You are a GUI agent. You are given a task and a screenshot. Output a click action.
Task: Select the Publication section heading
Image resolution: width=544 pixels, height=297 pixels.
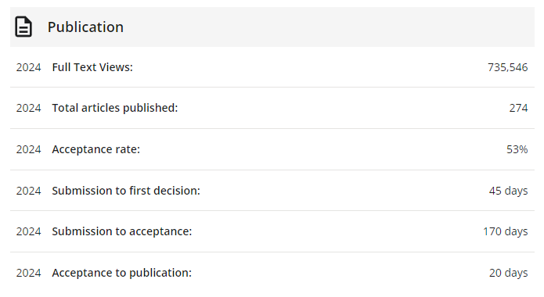[85, 27]
